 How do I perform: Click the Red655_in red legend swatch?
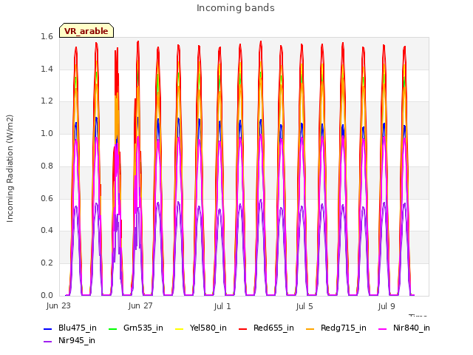(243, 328)
